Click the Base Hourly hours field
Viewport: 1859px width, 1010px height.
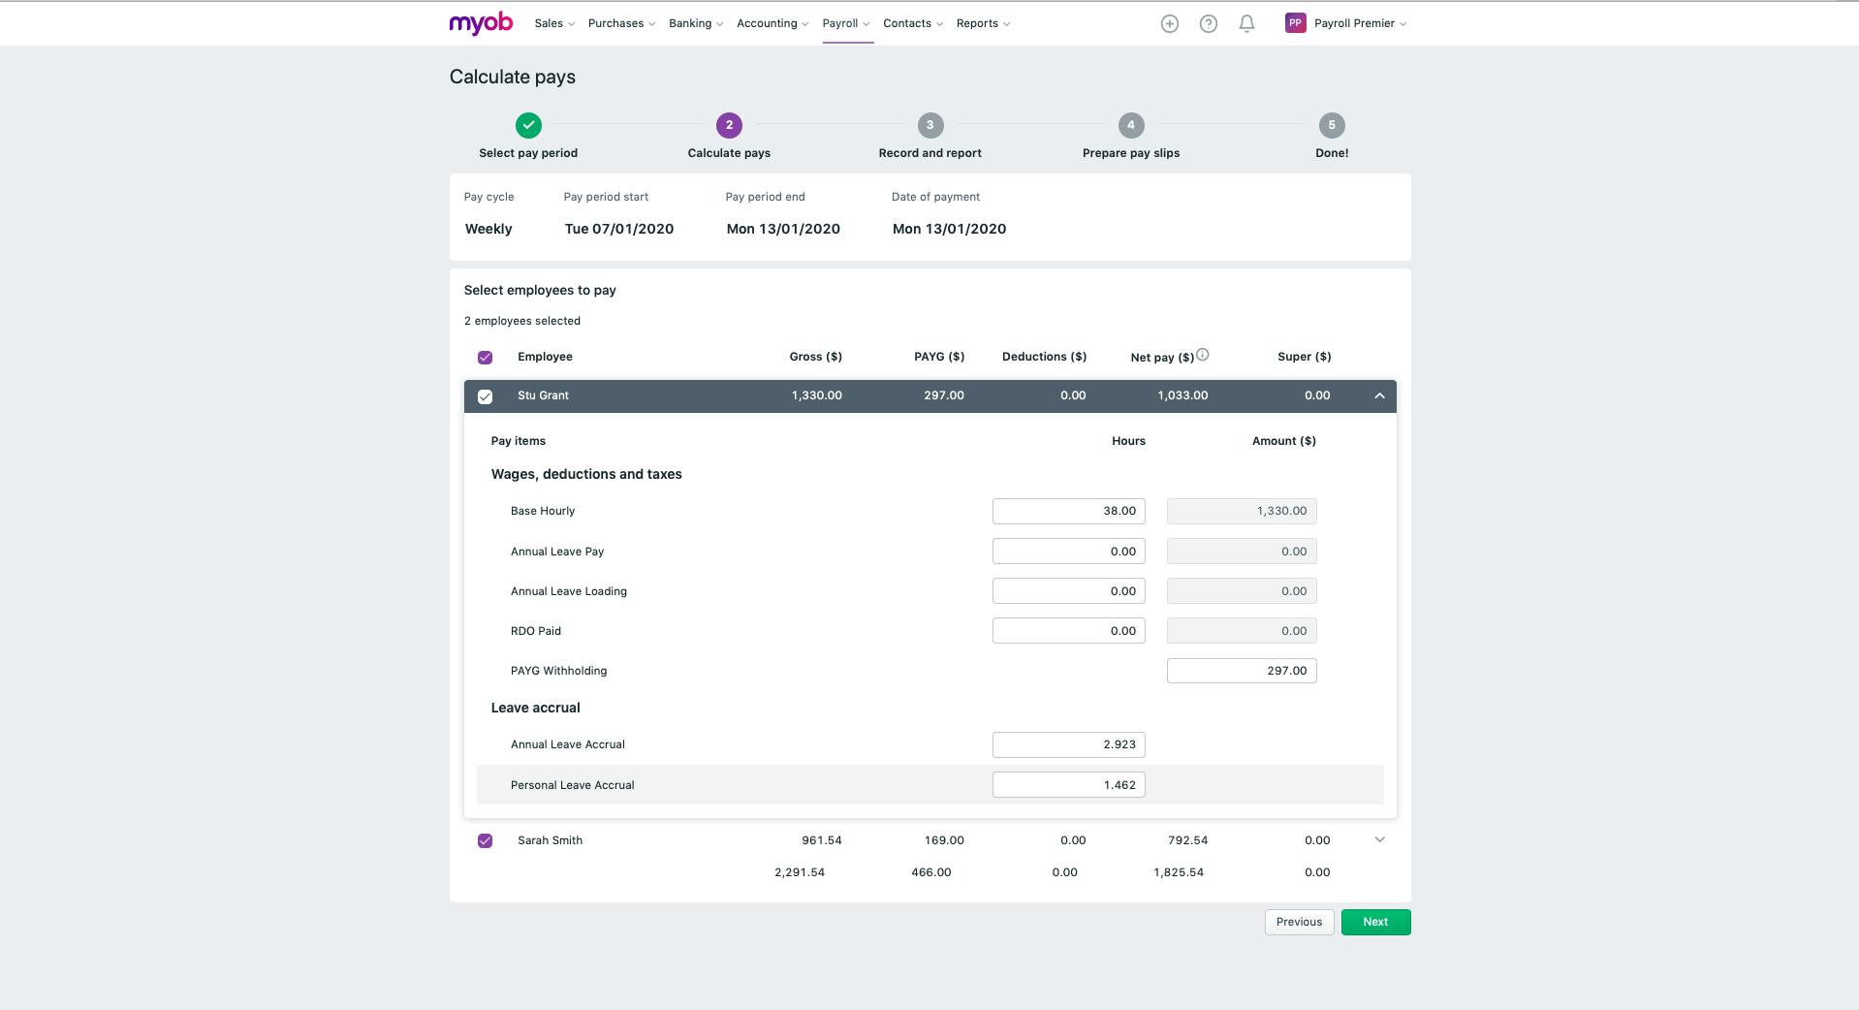click(x=1067, y=511)
